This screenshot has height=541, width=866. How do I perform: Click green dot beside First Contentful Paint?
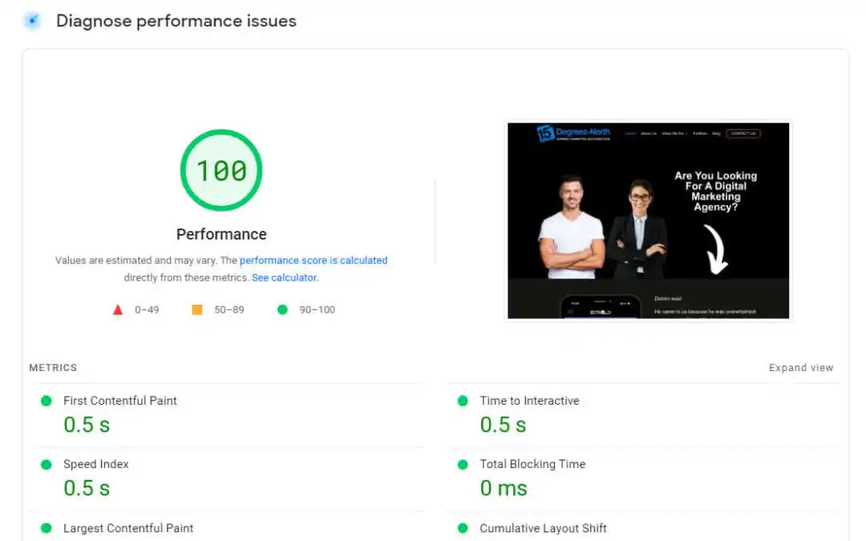47,401
